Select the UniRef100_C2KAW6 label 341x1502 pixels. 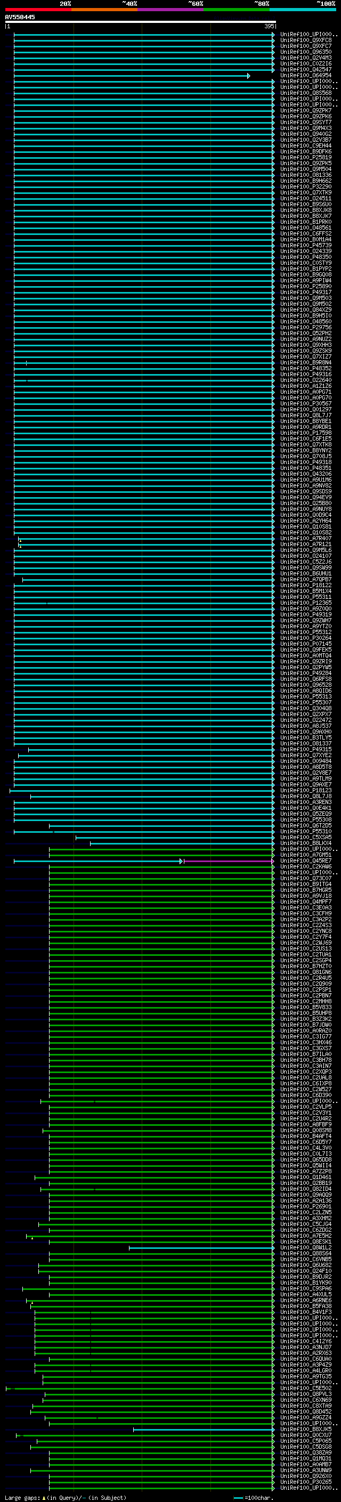click(306, 866)
